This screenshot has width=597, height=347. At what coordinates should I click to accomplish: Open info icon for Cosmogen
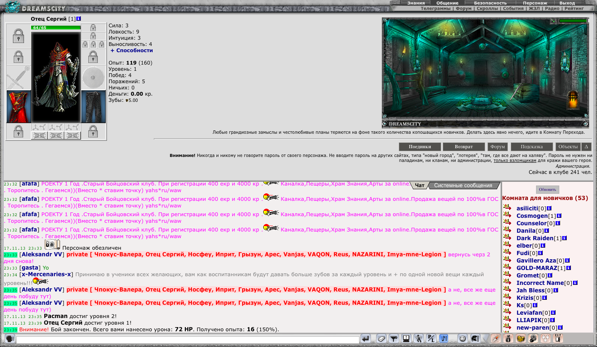click(x=559, y=216)
